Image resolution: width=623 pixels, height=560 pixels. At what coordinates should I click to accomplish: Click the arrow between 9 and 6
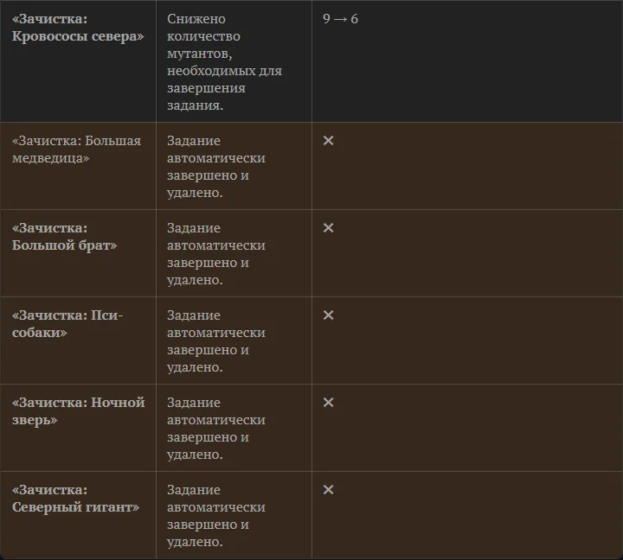coord(341,19)
